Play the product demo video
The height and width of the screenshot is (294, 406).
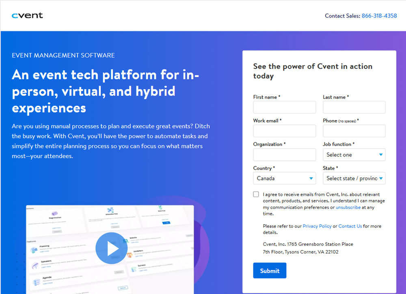(x=111, y=248)
